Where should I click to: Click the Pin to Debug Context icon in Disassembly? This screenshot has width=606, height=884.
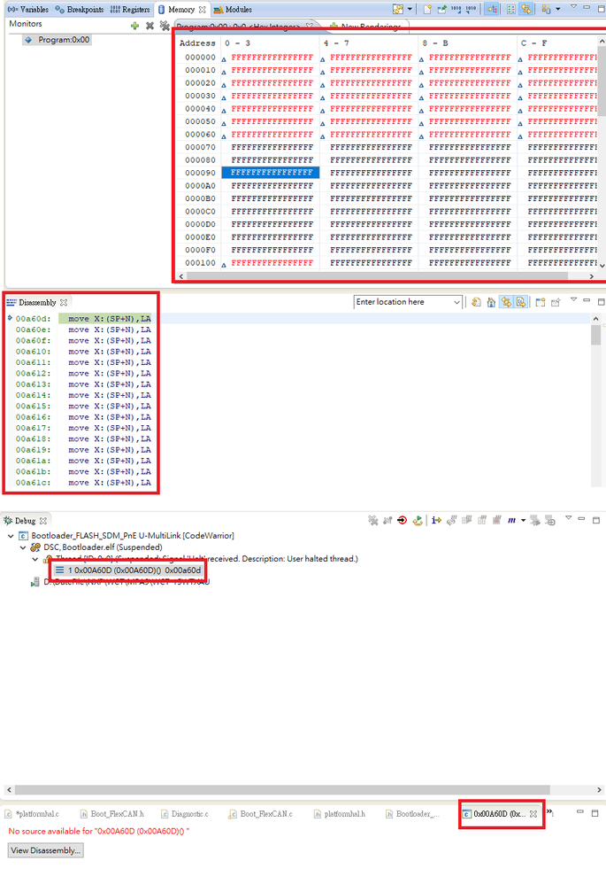pos(556,302)
